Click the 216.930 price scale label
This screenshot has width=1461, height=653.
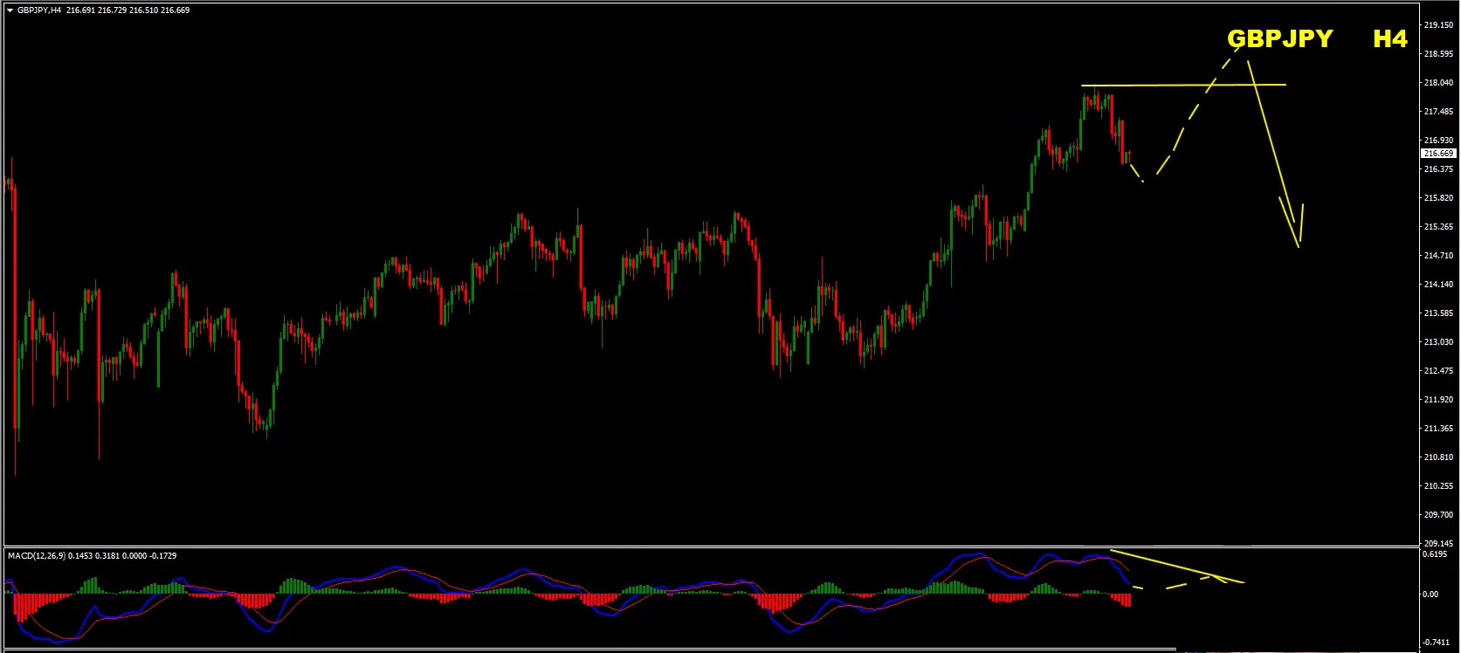pos(1438,141)
